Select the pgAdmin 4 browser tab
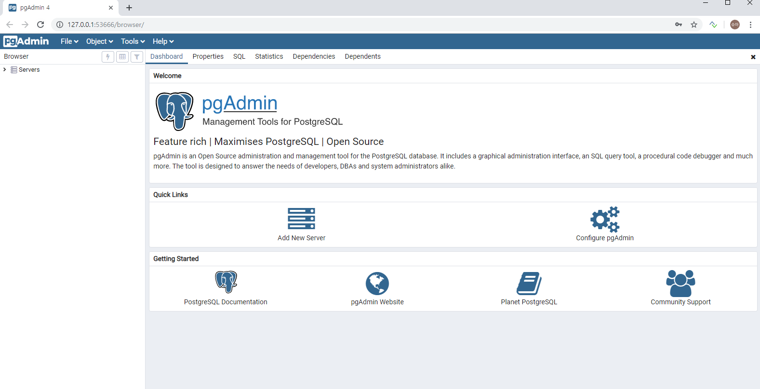 [61, 8]
